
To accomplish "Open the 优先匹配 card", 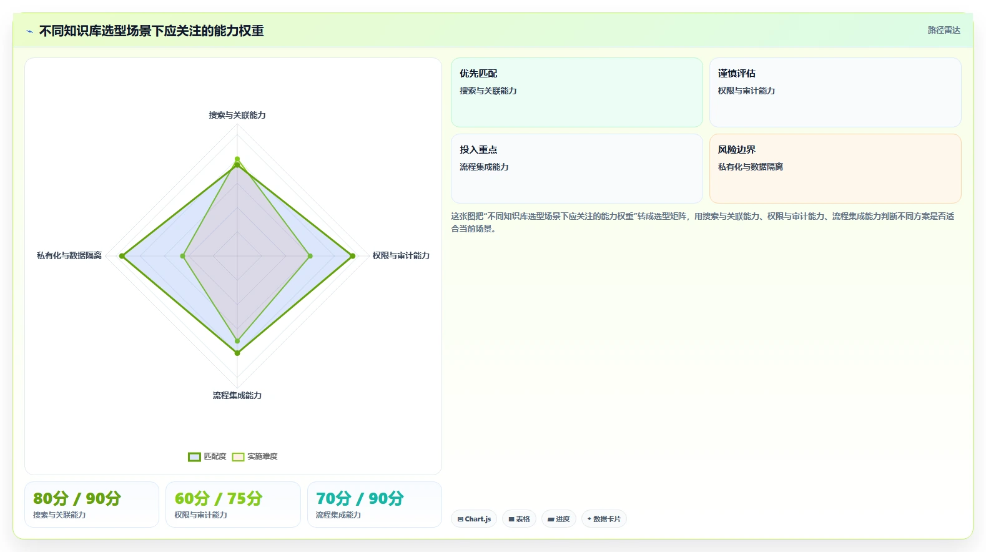I will (577, 92).
